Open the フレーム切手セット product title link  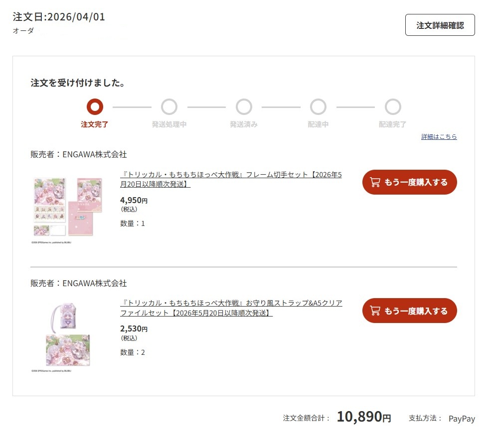click(x=231, y=180)
